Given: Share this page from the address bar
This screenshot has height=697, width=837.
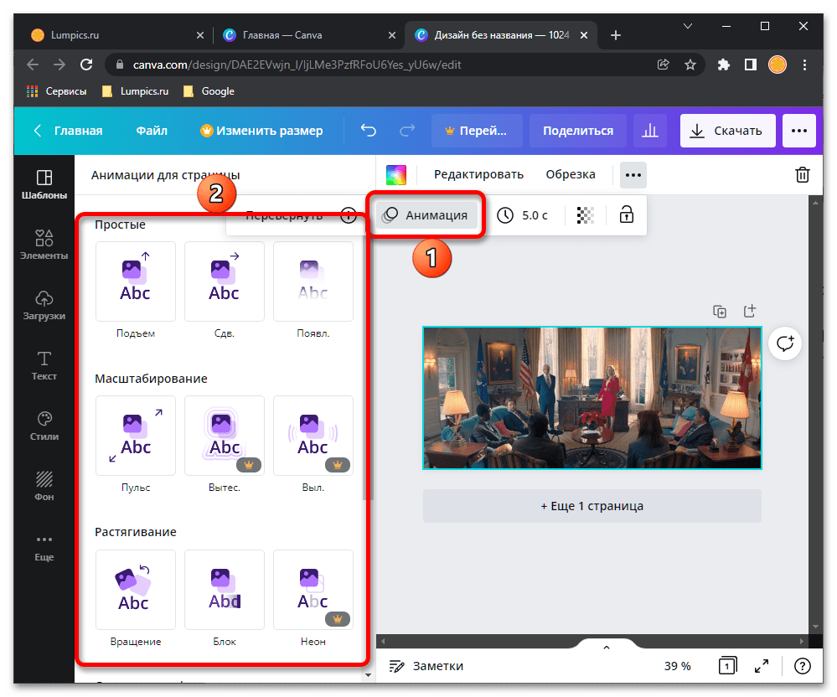Looking at the screenshot, I should coord(663,65).
